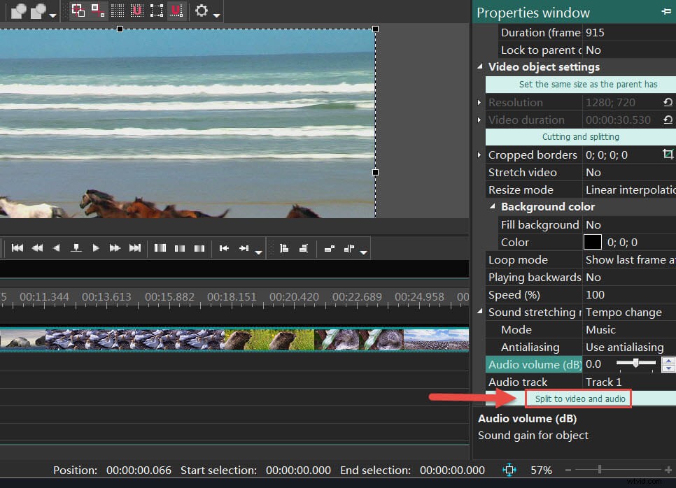Click the go to start playback button
Image resolution: width=676 pixels, height=488 pixels.
click(17, 248)
